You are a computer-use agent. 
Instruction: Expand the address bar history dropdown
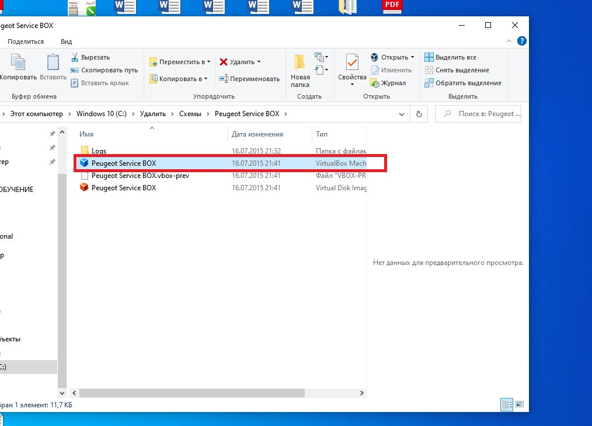click(x=401, y=114)
